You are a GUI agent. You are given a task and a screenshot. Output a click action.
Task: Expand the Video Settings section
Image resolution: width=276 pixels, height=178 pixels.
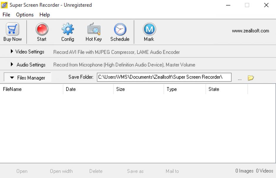(28, 52)
